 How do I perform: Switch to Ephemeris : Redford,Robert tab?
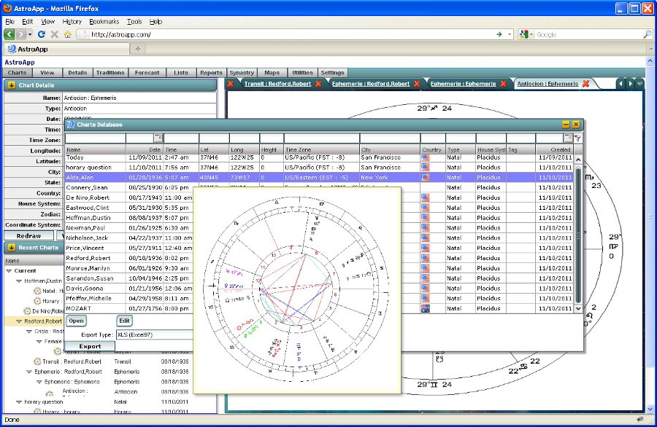point(370,84)
